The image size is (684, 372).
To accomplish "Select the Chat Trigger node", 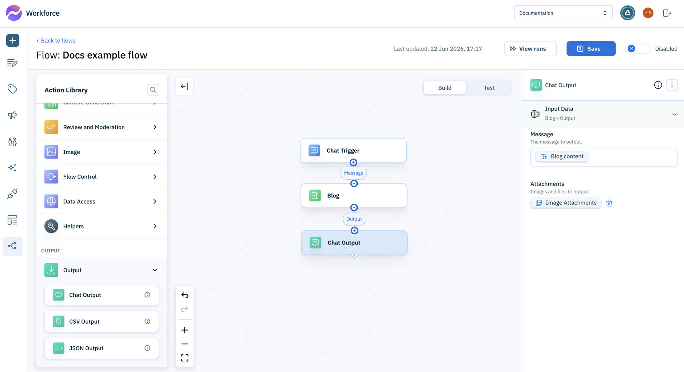I will coord(353,151).
